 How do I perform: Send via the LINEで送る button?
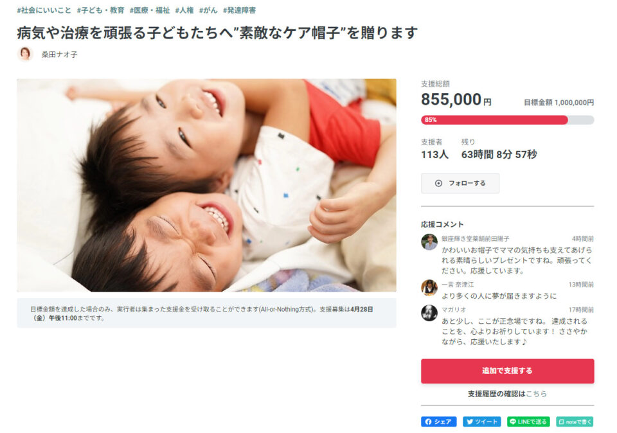point(528,421)
